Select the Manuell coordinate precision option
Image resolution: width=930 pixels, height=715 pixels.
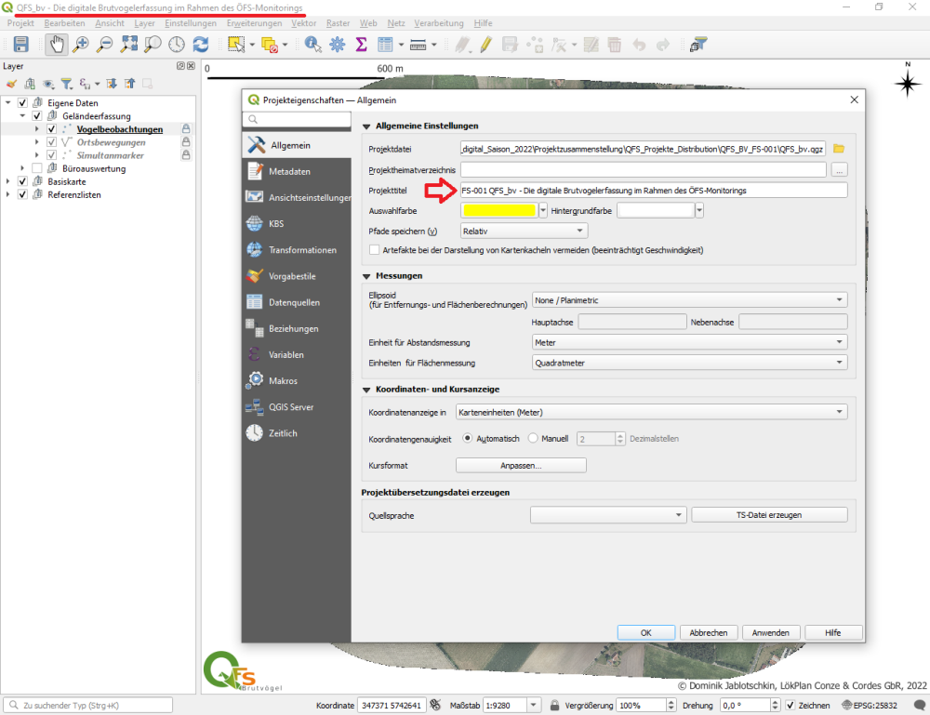click(533, 438)
